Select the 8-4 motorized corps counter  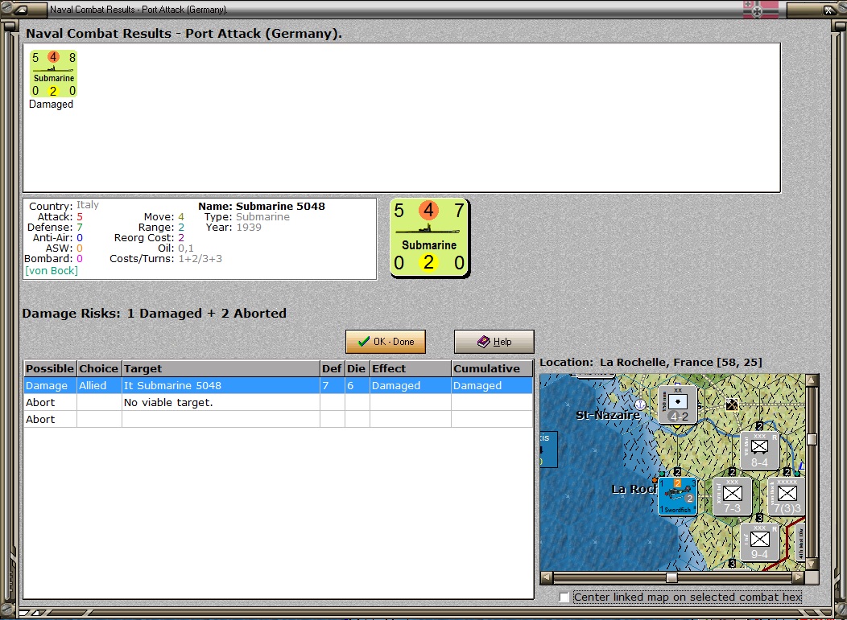(x=759, y=450)
